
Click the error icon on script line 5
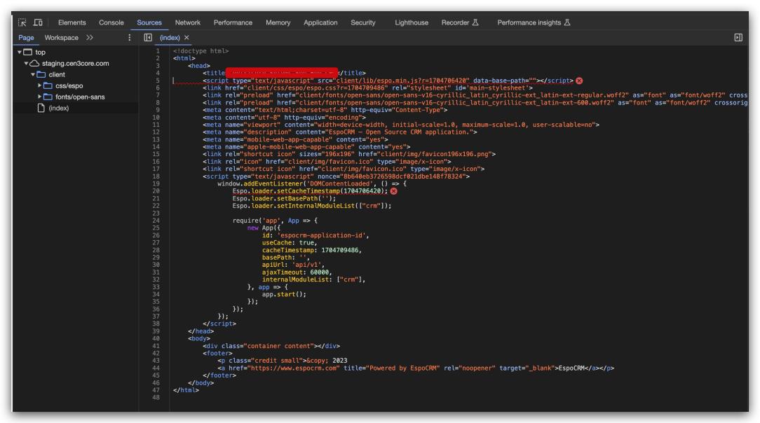(579, 81)
